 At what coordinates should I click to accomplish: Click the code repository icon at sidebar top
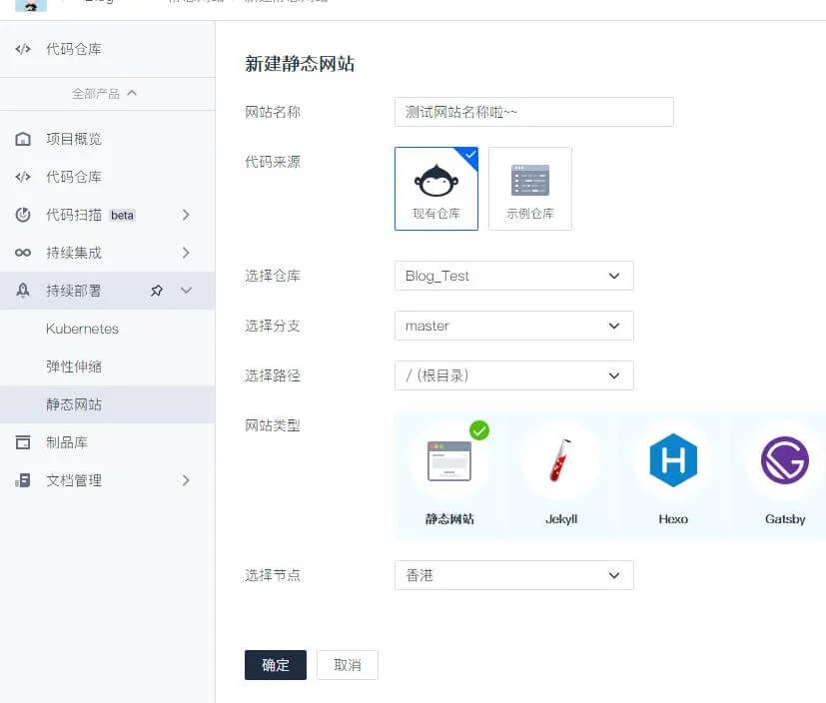click(23, 49)
